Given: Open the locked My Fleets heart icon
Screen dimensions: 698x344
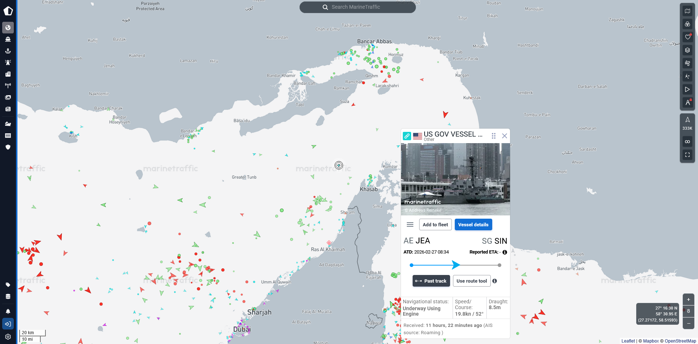Looking at the screenshot, I should [x=687, y=37].
